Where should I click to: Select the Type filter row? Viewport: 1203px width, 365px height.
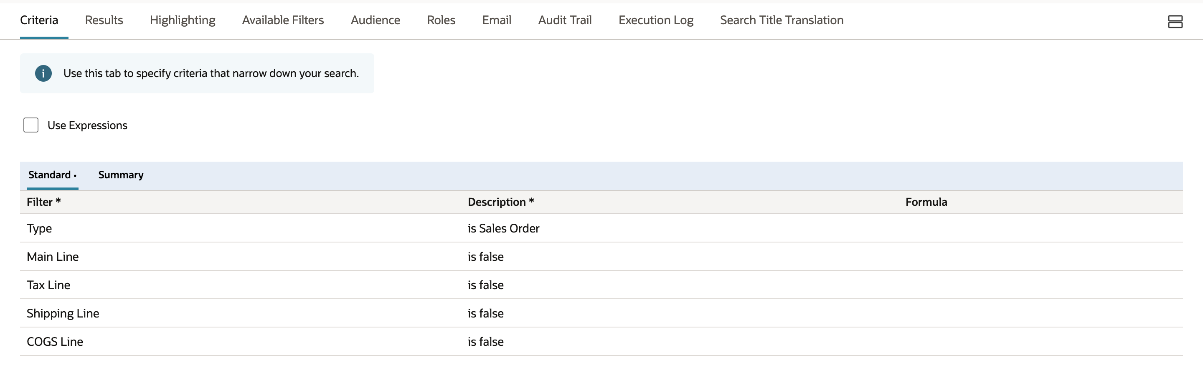pos(601,228)
